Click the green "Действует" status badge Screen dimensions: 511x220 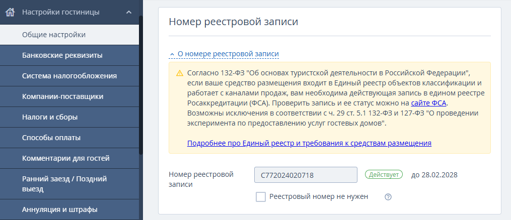tap(384, 174)
